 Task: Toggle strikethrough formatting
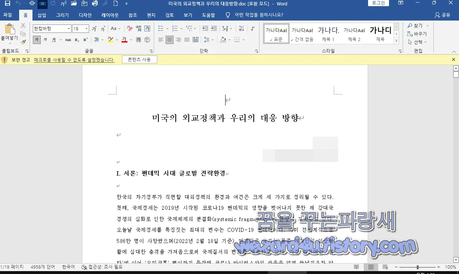tap(68, 40)
